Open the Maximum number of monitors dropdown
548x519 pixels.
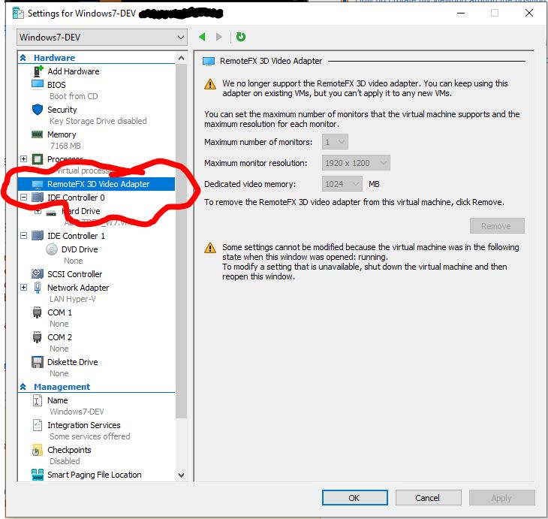coord(335,142)
